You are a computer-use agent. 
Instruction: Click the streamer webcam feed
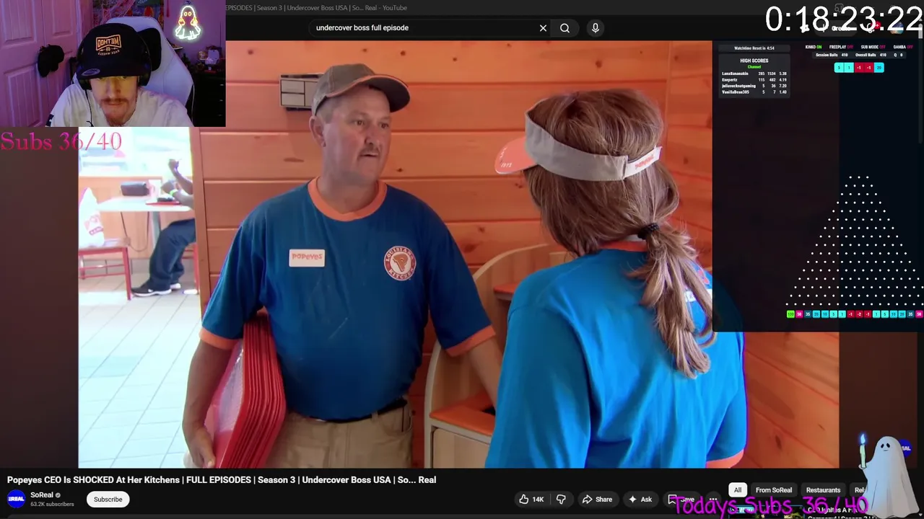113,63
